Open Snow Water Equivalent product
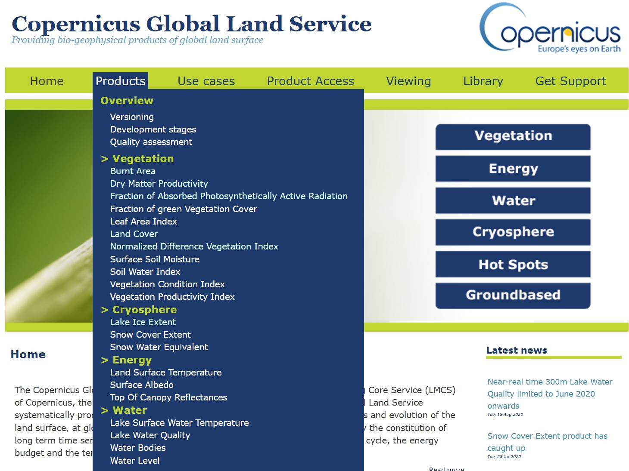 (x=159, y=347)
